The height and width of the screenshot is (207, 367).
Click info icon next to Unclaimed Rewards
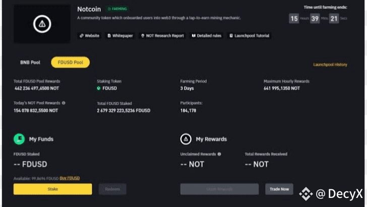point(219,154)
